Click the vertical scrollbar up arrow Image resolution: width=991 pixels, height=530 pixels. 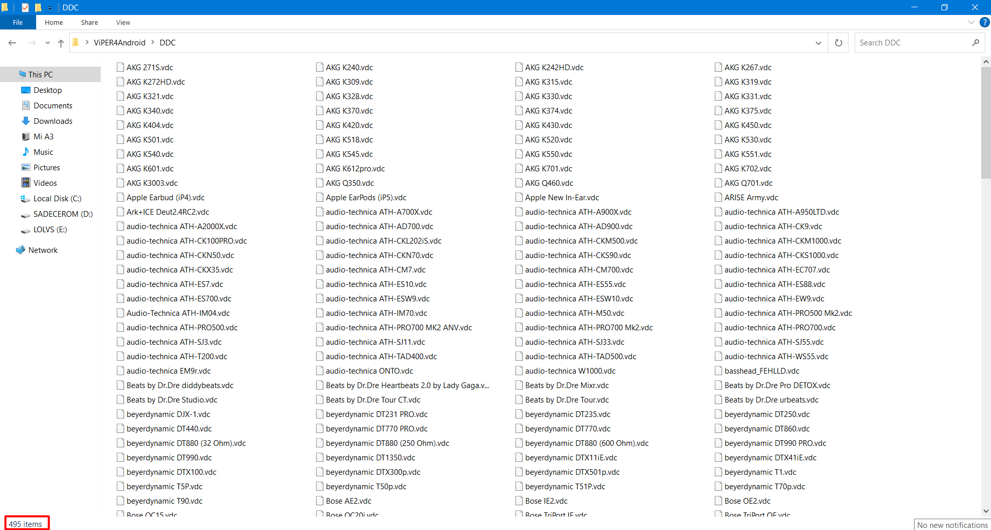point(986,61)
